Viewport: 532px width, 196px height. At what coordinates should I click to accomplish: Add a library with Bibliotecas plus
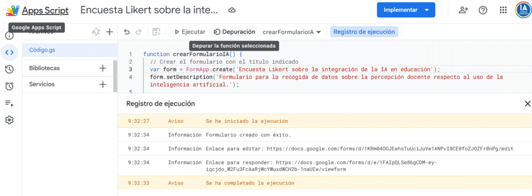103,68
